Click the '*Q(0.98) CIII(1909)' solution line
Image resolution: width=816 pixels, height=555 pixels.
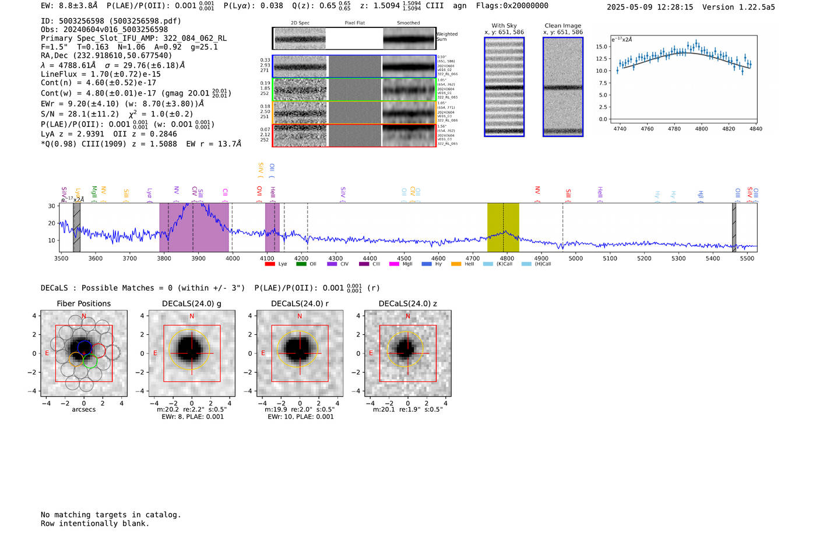click(x=141, y=143)
